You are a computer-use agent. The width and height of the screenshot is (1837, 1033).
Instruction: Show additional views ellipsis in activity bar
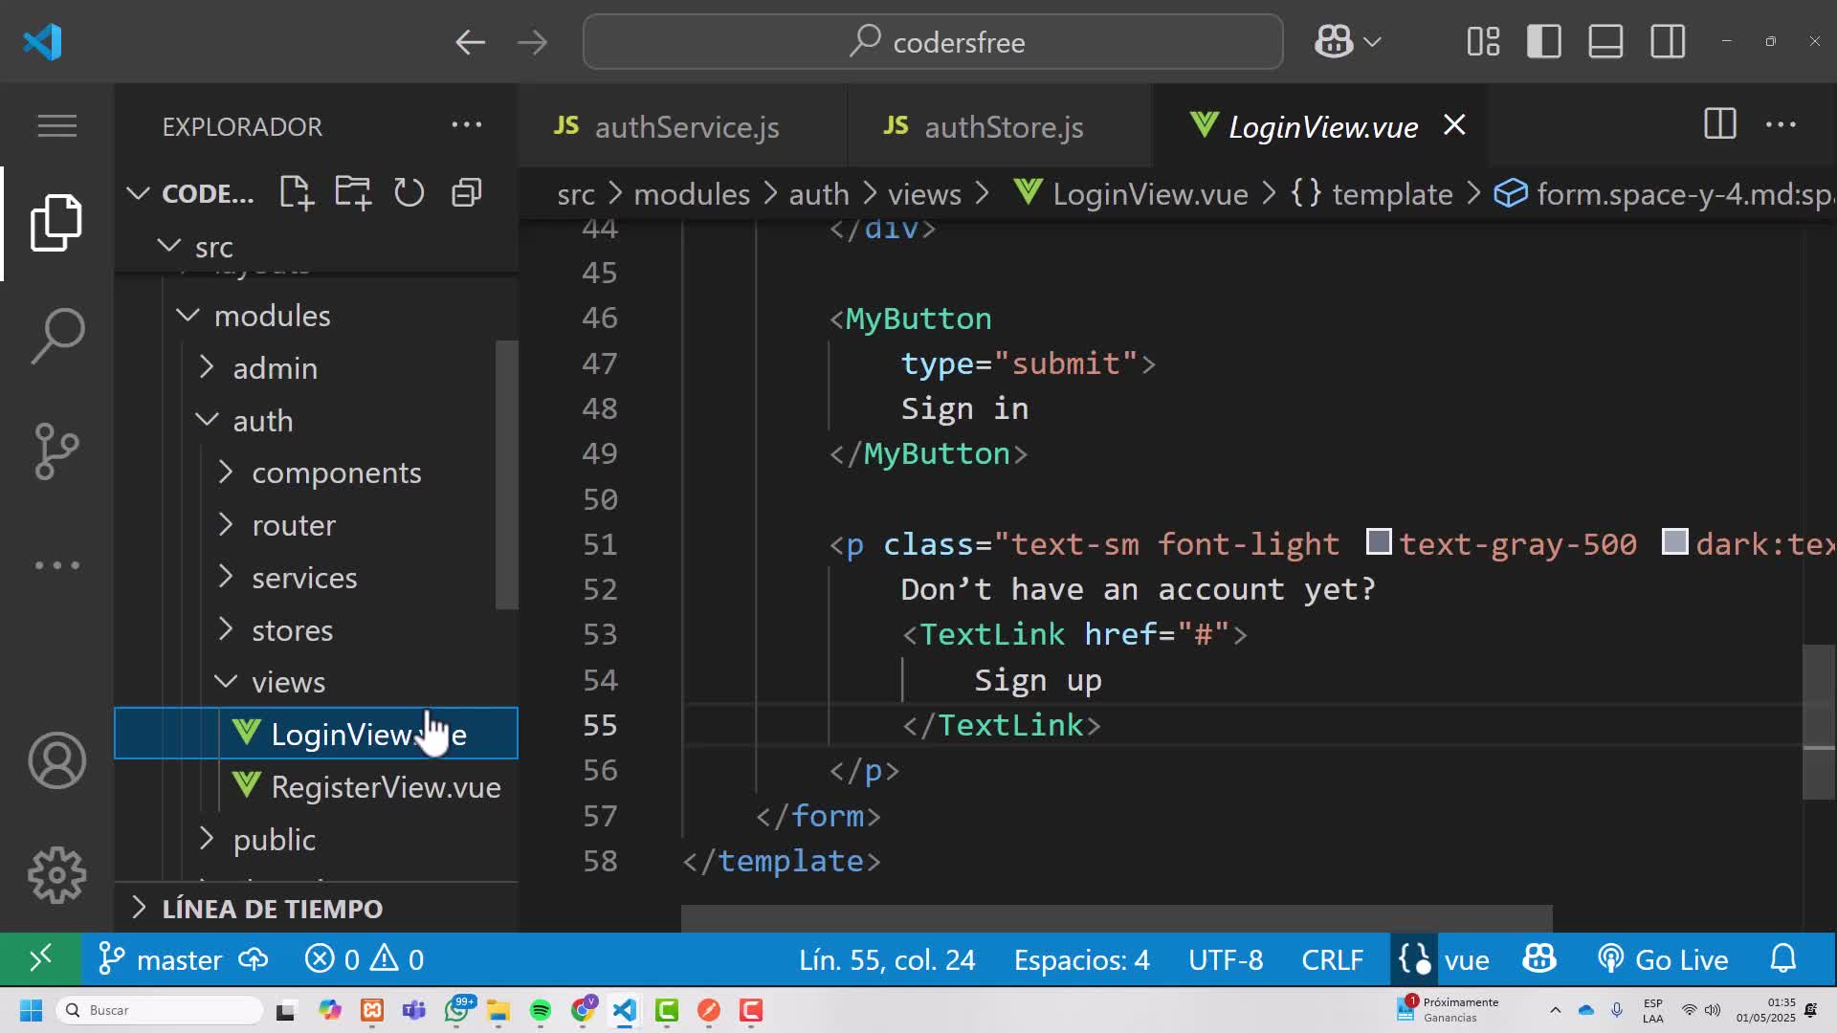[56, 564]
